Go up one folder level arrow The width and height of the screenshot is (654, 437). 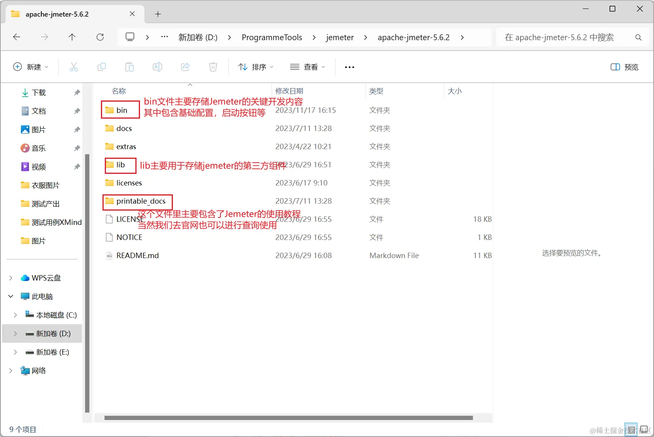coord(72,37)
